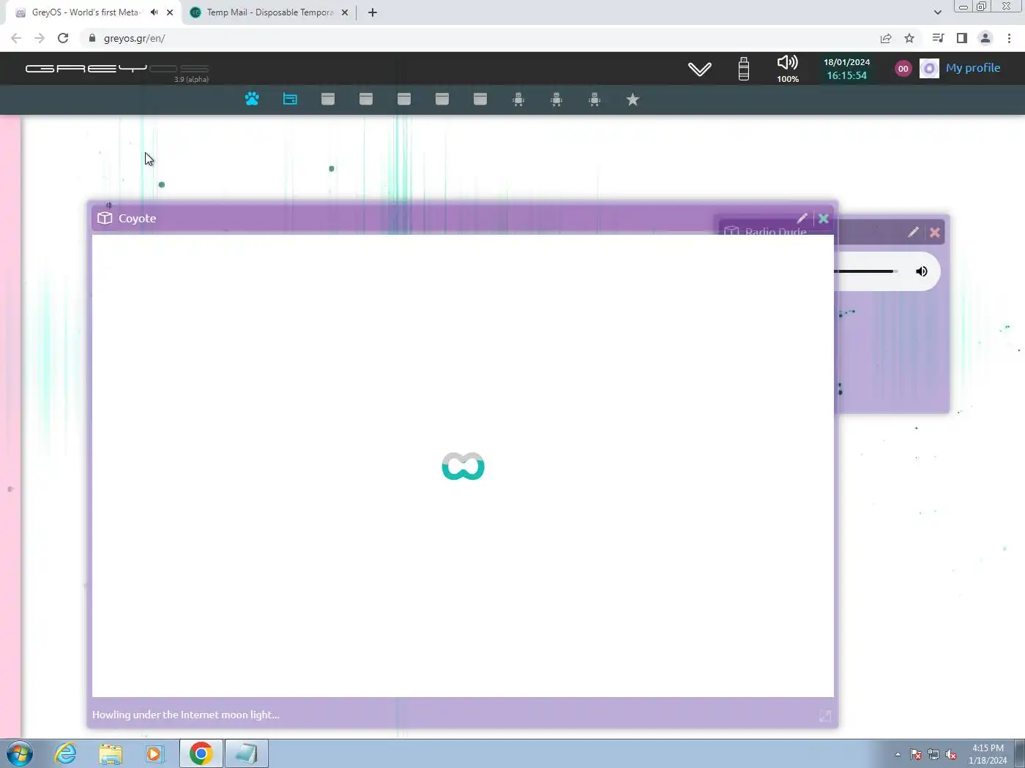Close the Coyote window
This screenshot has width=1025, height=768.
pos(824,218)
